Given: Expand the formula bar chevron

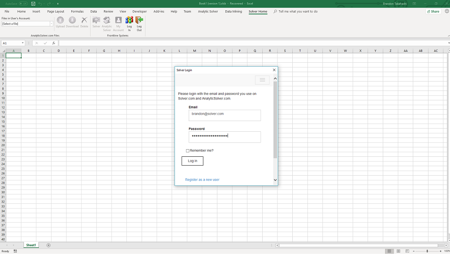Looking at the screenshot, I should click(449, 43).
